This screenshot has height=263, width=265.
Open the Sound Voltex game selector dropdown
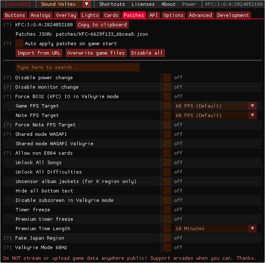point(65,4)
